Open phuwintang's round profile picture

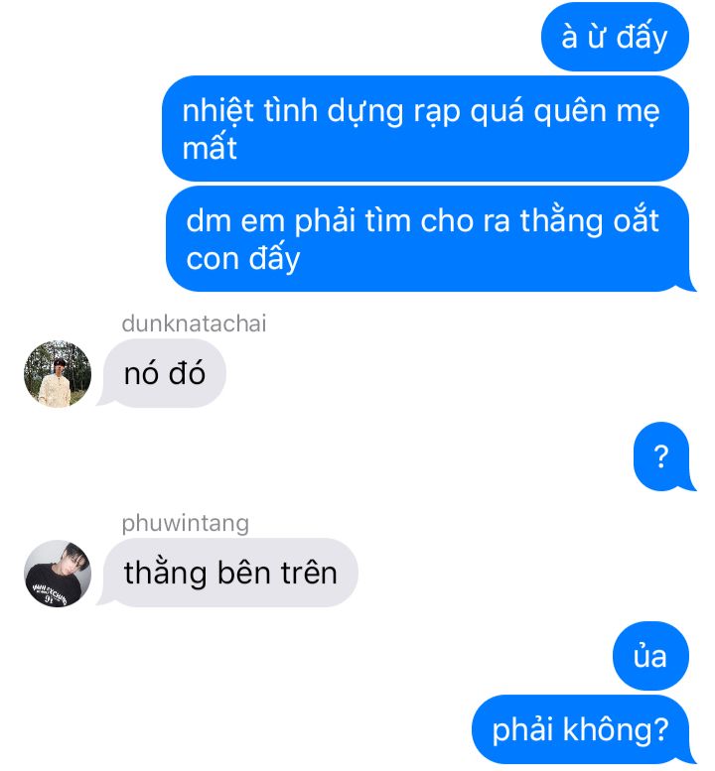(x=58, y=574)
